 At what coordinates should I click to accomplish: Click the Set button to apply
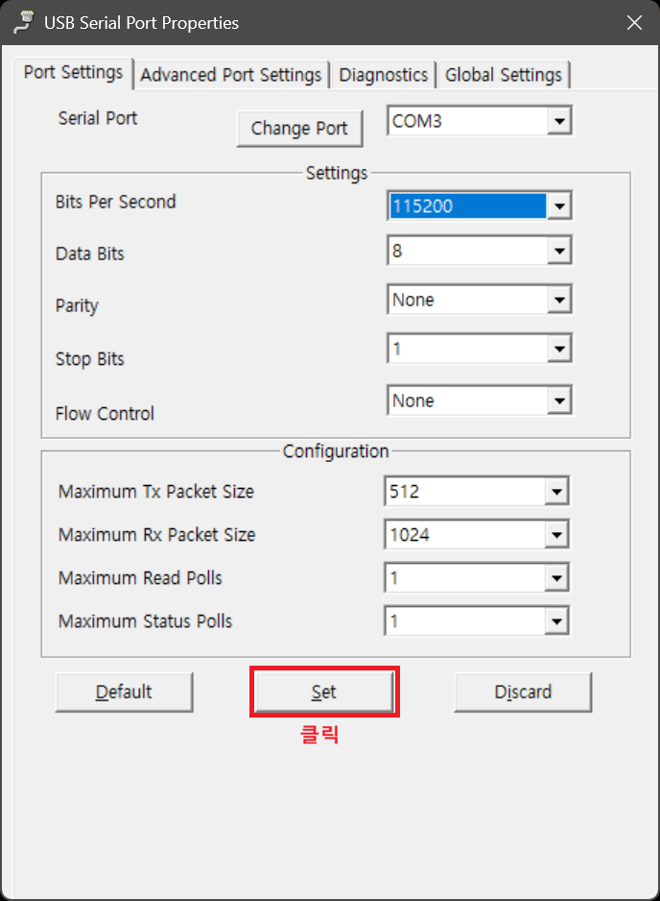[x=324, y=692]
